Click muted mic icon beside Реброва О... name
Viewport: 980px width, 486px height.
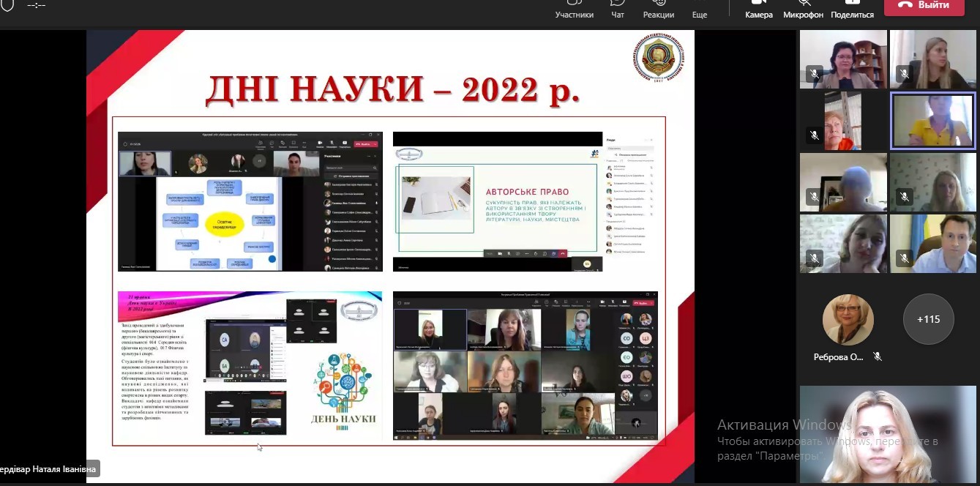tap(878, 356)
